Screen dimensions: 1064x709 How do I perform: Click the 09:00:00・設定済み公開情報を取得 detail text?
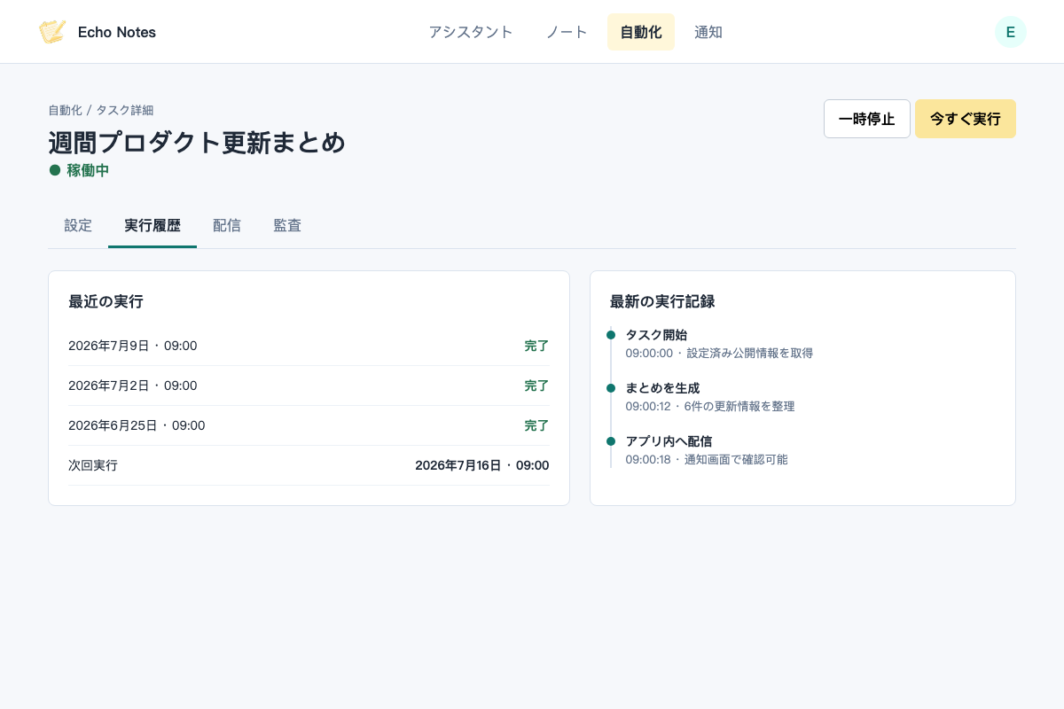pyautogui.click(x=719, y=353)
